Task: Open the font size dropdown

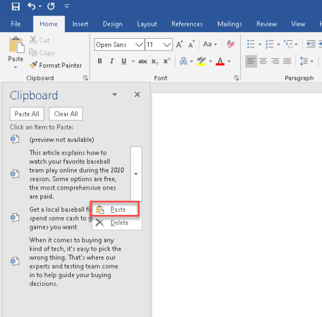Action: click(x=167, y=45)
